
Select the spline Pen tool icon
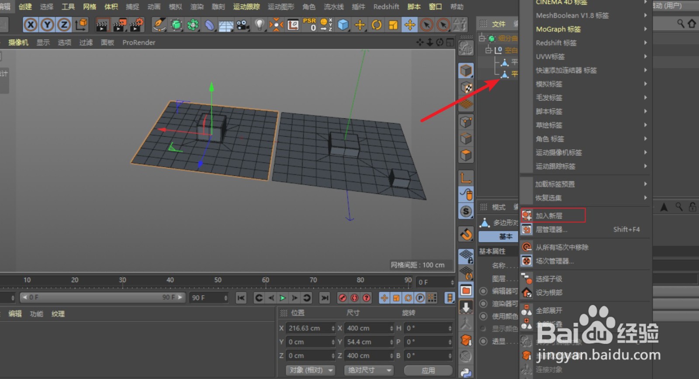point(159,25)
